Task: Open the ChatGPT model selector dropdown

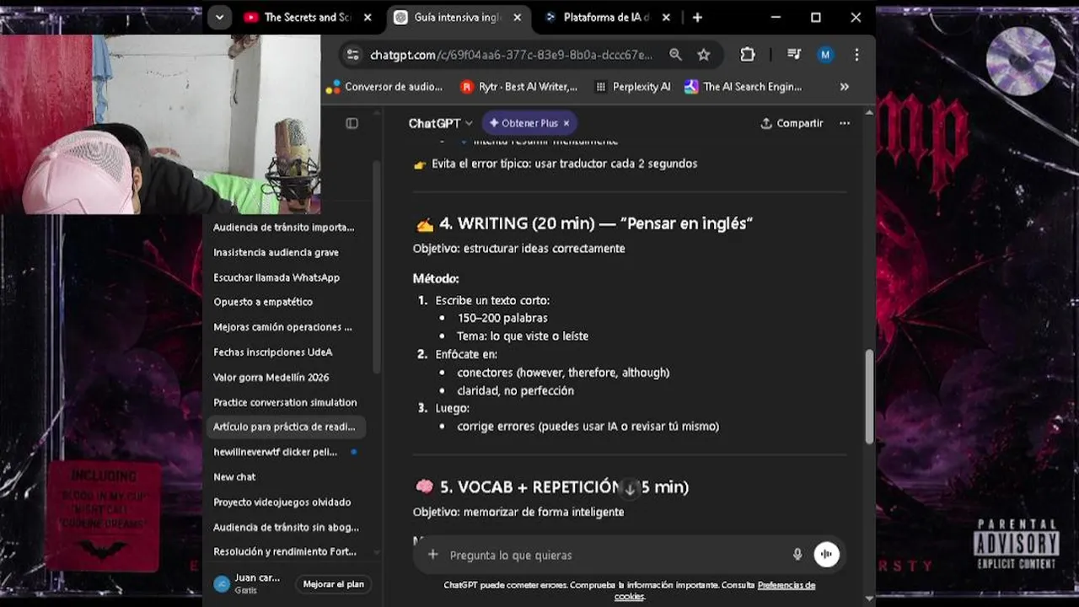Action: 441,123
